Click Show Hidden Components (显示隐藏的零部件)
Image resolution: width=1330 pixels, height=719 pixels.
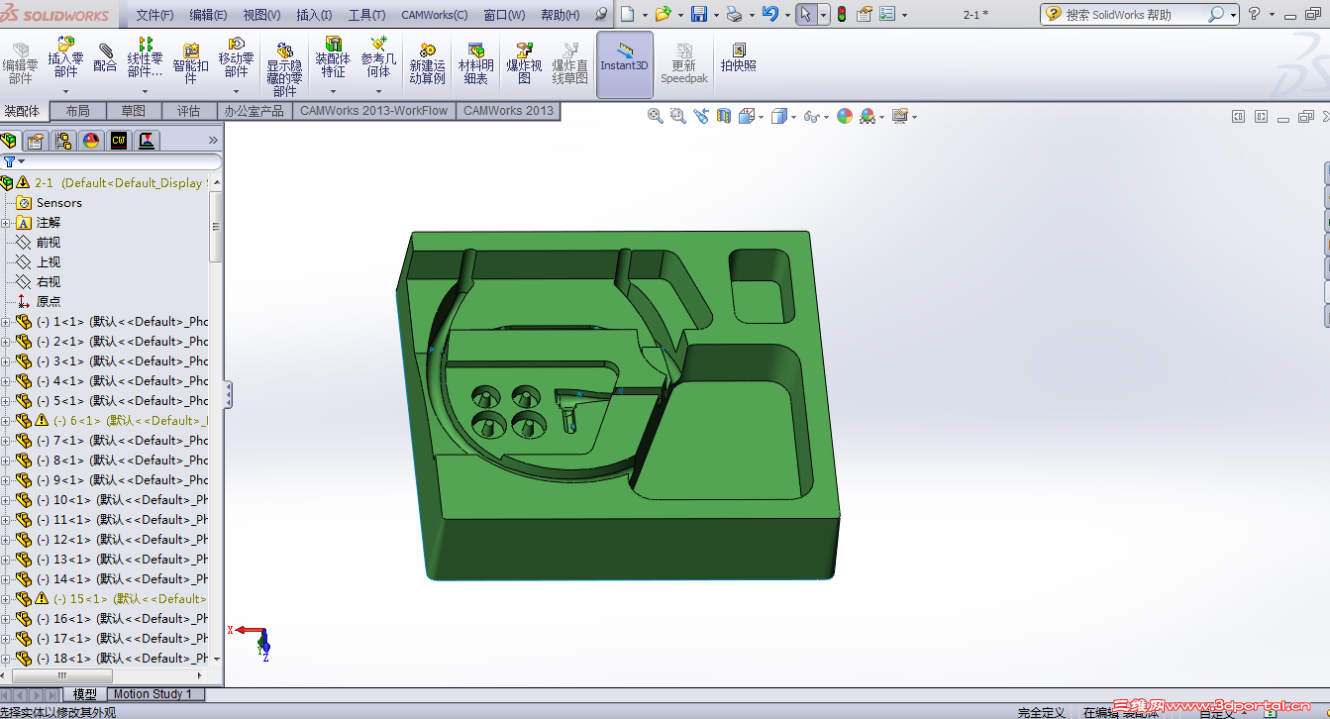click(x=284, y=69)
